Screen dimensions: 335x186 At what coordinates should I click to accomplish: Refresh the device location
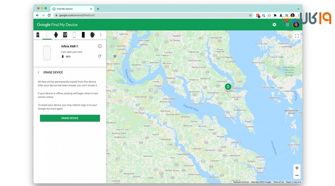(100, 56)
